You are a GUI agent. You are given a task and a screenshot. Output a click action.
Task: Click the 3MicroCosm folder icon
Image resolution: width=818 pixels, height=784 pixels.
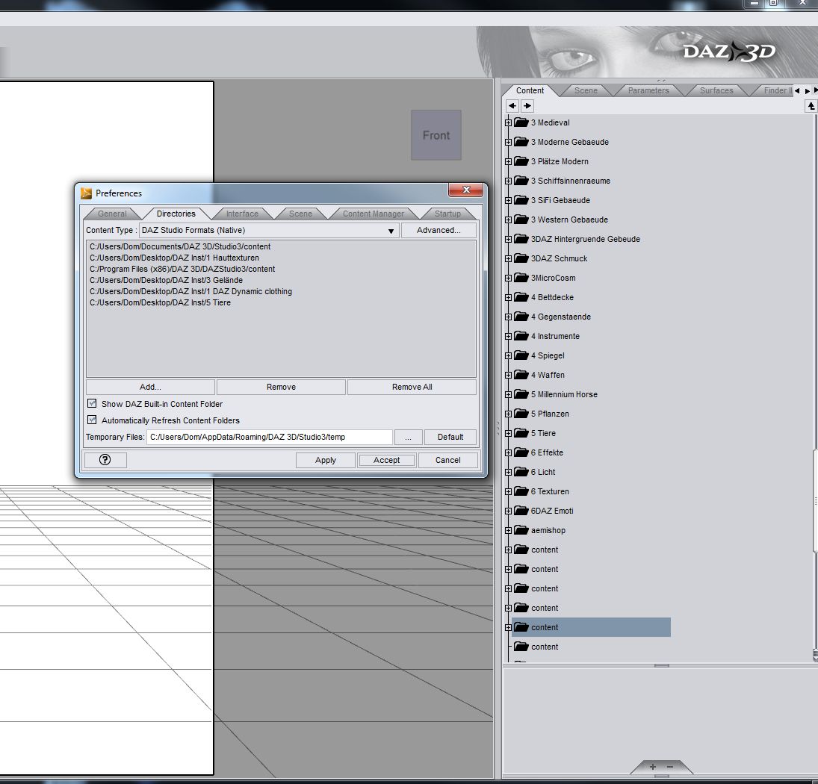point(521,278)
